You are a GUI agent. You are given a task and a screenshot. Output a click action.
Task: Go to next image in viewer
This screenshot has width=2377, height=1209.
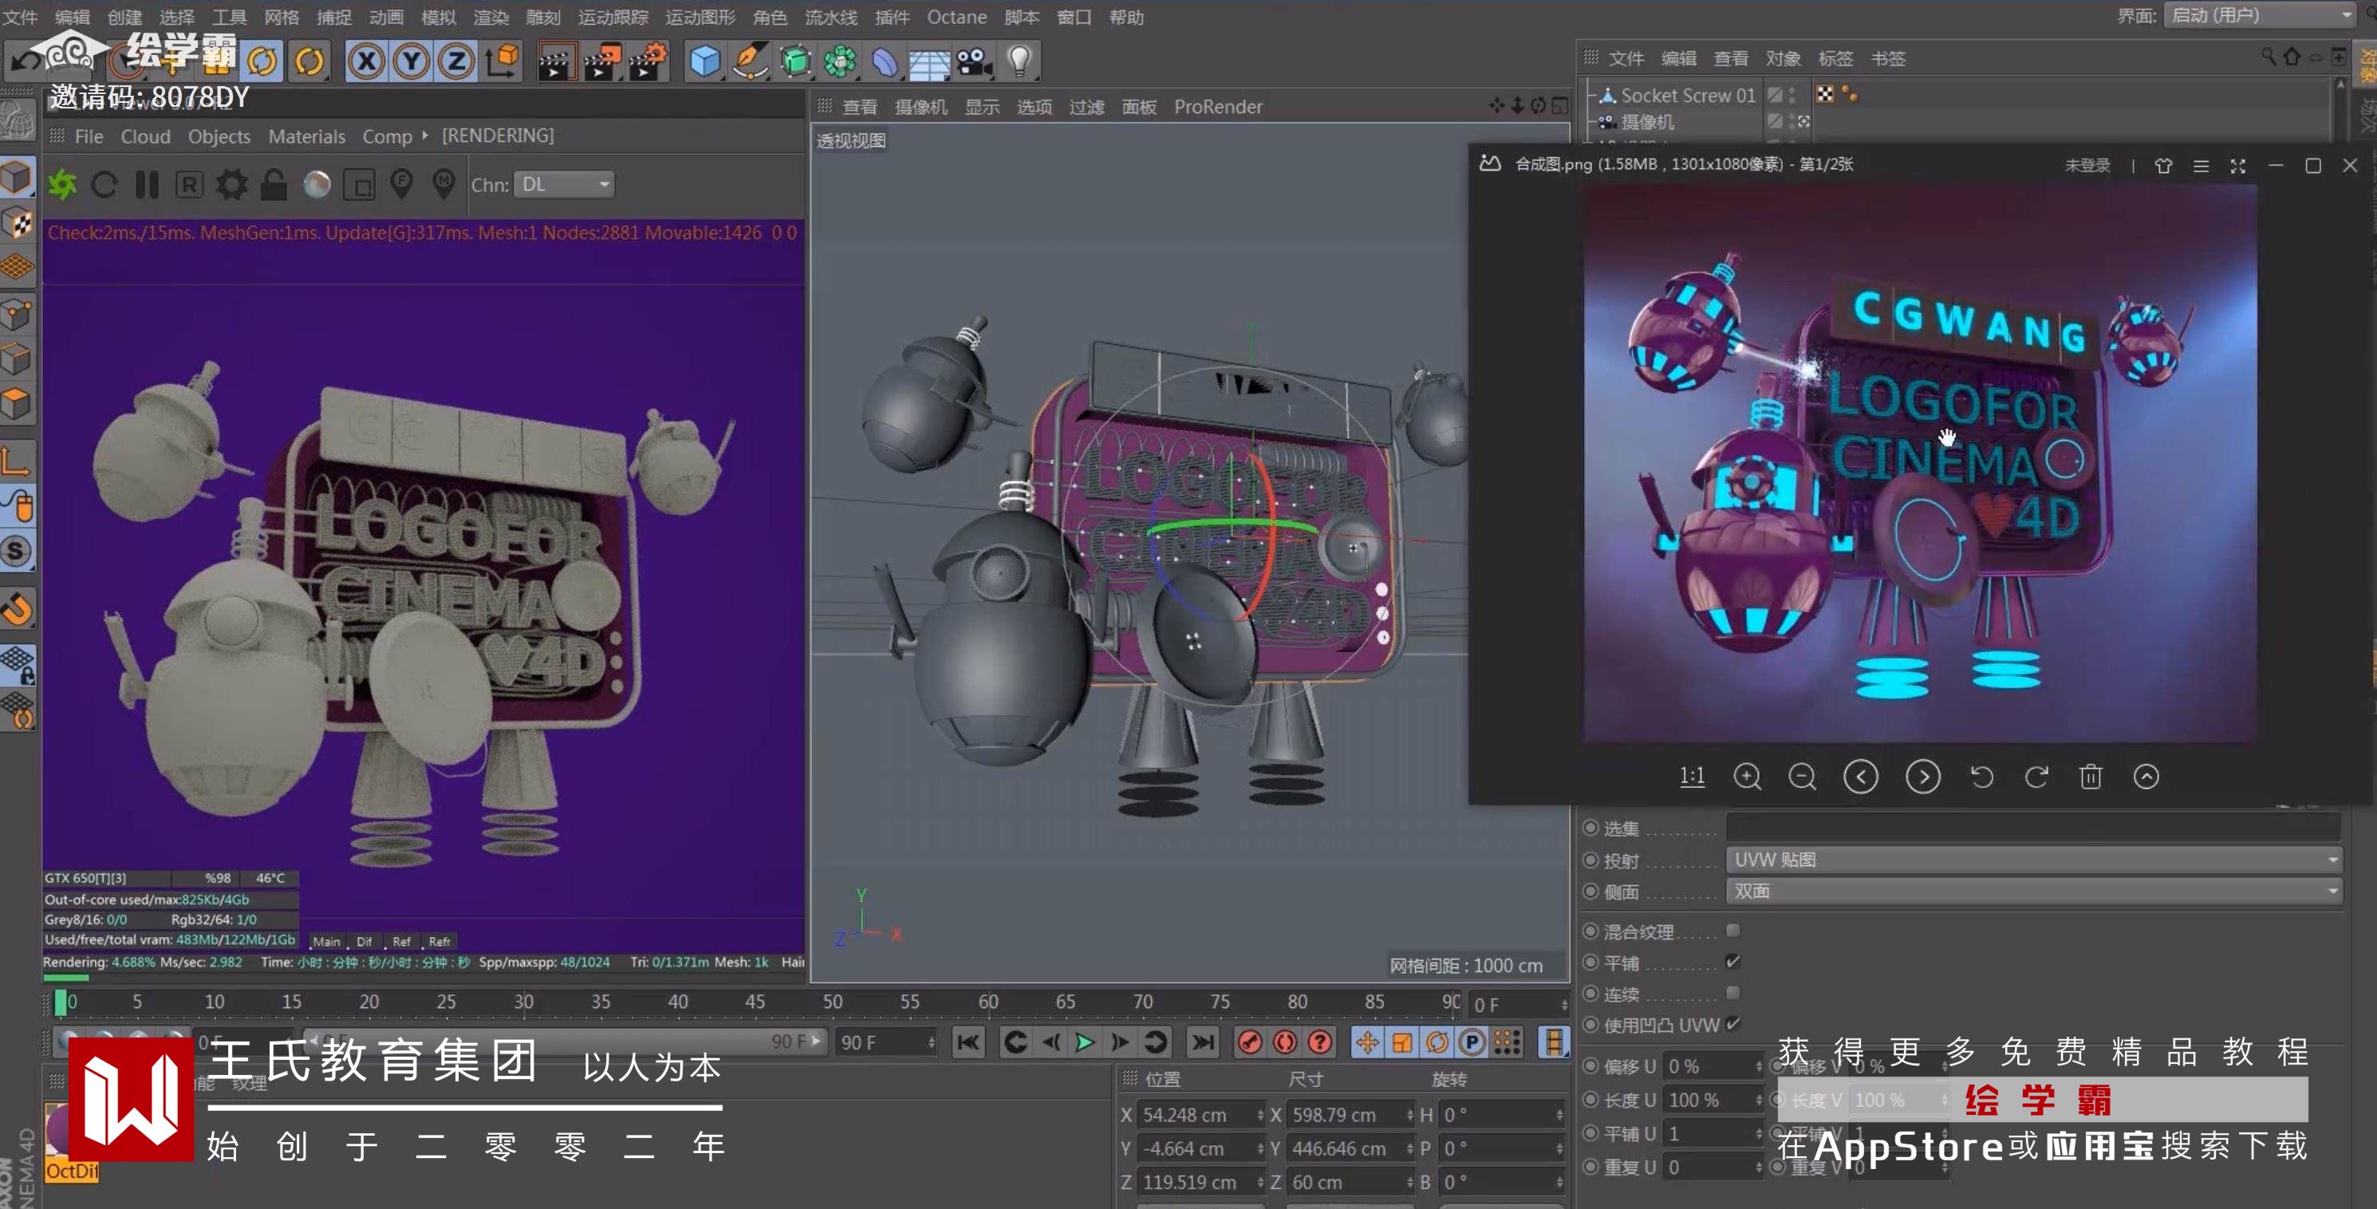1923,777
